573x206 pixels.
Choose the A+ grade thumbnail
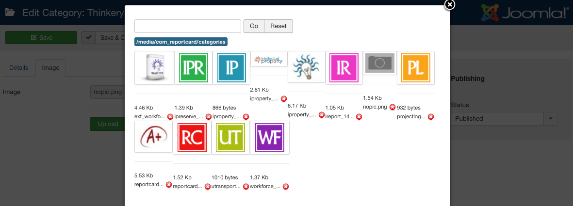153,137
